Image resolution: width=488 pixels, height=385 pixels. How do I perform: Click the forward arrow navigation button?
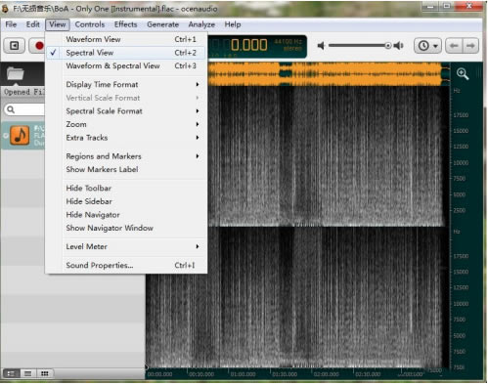coord(470,46)
